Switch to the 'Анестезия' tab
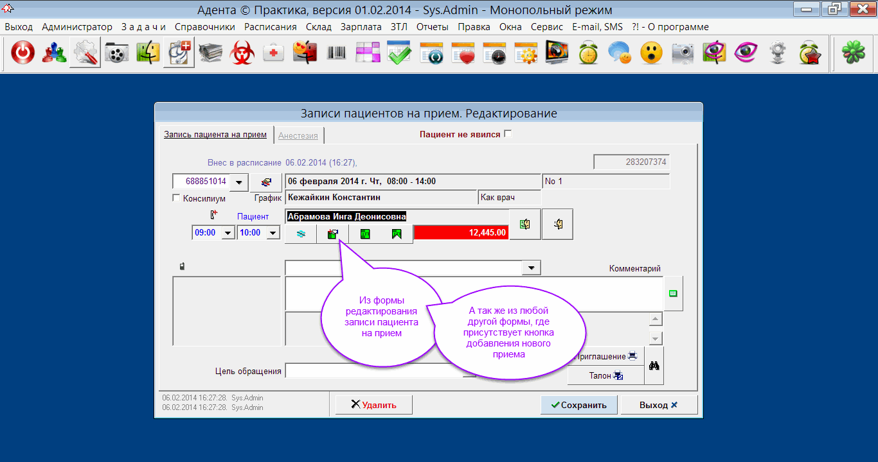This screenshot has height=462, width=878. [x=298, y=135]
